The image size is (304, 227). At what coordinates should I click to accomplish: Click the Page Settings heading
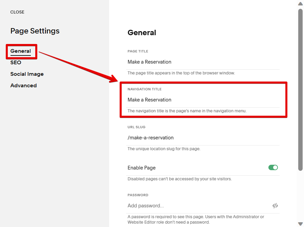(35, 31)
